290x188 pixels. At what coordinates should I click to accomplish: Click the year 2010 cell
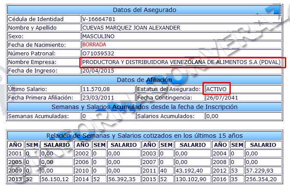point(83,170)
